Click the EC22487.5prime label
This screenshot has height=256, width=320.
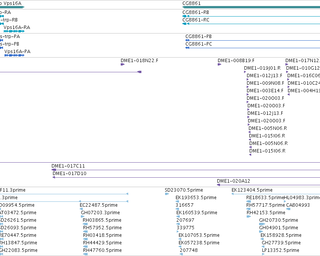pos(99,205)
